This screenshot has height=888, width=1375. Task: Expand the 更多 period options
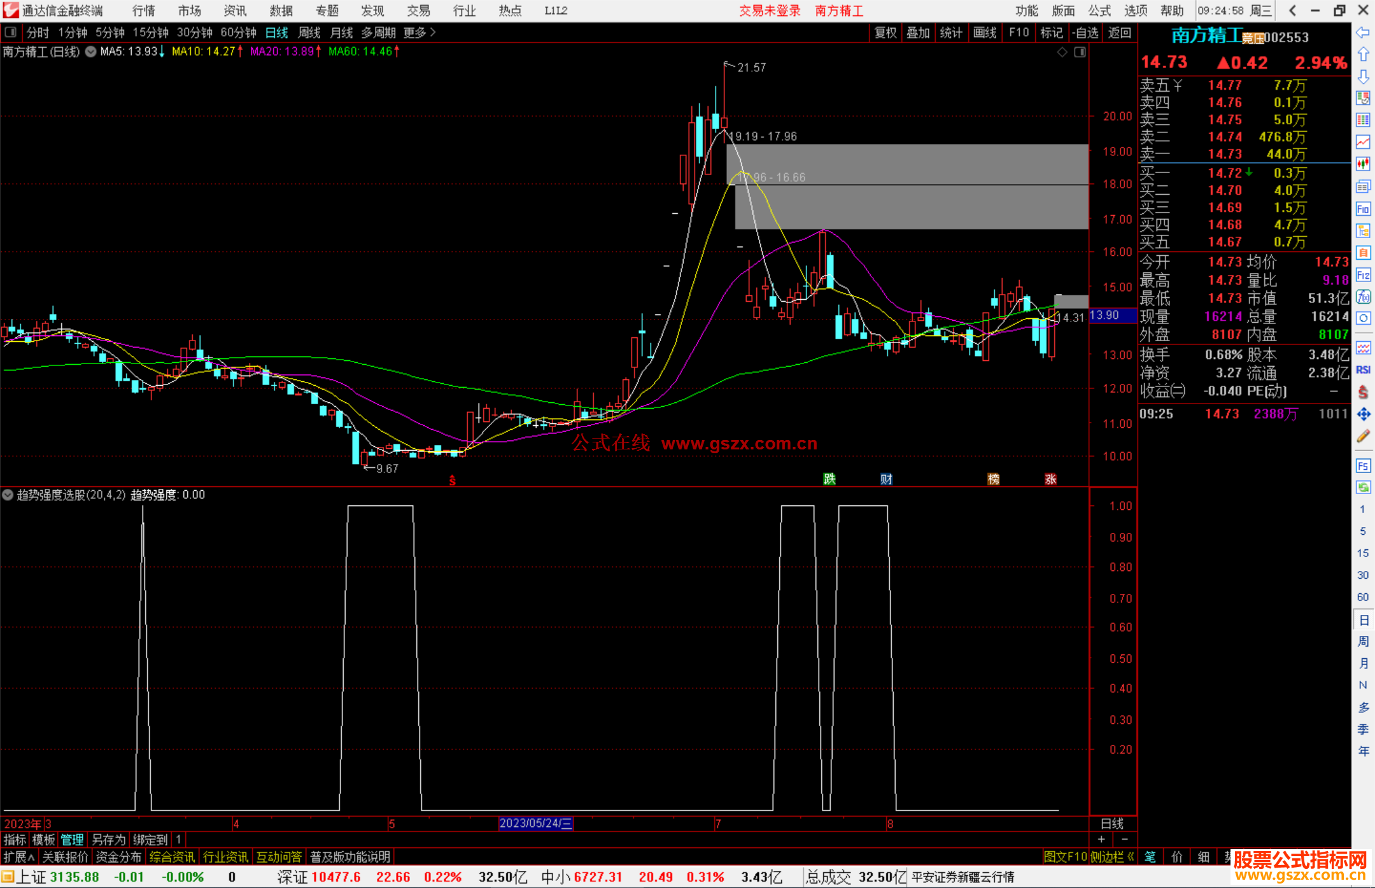click(x=420, y=32)
